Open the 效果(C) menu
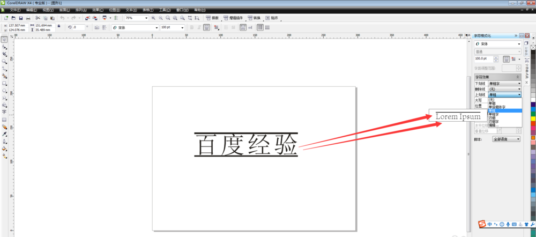The image size is (536, 237). coord(98,10)
